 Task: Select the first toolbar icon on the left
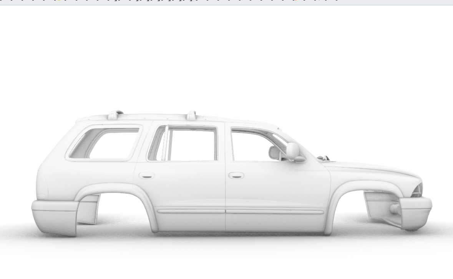click(x=1, y=2)
